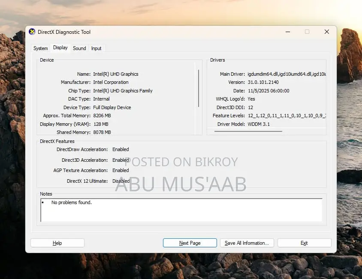This screenshot has width=362, height=279.
Task: Select the 'WDDM 3.1' driver model value
Action: click(259, 124)
